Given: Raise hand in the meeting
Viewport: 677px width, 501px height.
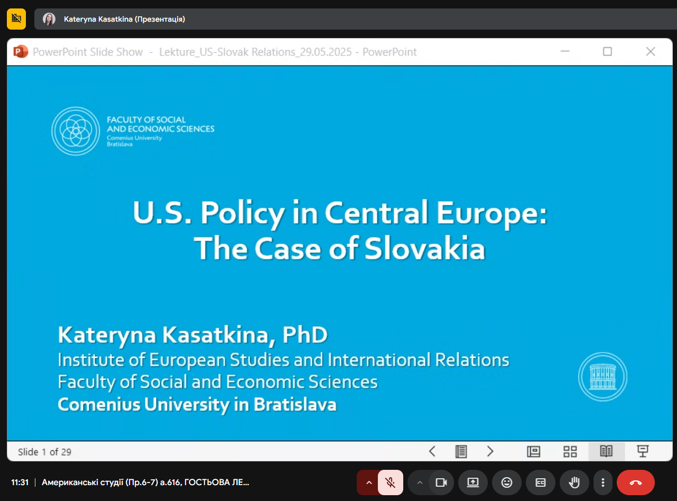Looking at the screenshot, I should tap(573, 483).
